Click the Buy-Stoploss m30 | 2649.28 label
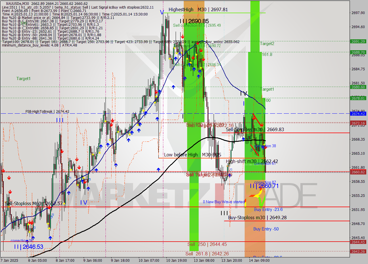Image resolution: width=368 pixels, height=264 pixels. click(257, 218)
